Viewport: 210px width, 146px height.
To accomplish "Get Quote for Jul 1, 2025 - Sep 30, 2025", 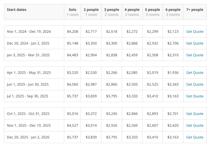I will click(x=194, y=96).
